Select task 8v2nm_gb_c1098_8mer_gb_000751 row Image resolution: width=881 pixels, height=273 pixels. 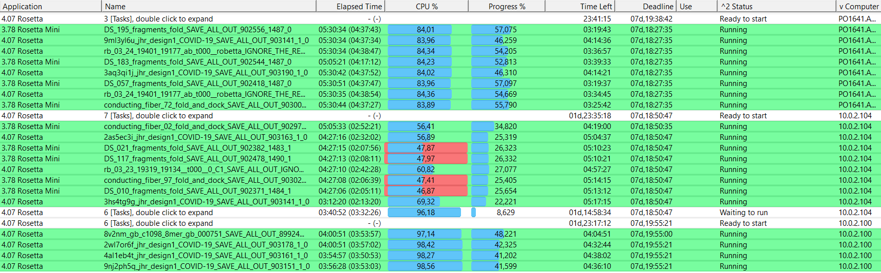[x=440, y=234]
